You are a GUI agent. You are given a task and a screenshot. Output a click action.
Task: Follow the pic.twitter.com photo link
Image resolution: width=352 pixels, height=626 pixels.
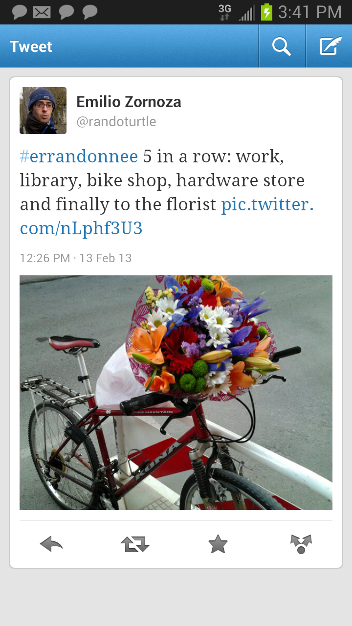point(267,204)
